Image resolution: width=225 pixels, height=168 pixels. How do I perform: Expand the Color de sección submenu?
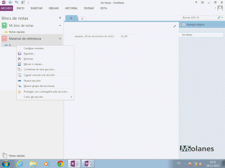pos(45,97)
